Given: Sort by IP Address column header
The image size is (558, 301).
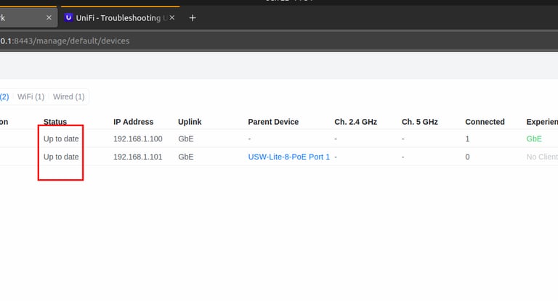Looking at the screenshot, I should tap(133, 122).
